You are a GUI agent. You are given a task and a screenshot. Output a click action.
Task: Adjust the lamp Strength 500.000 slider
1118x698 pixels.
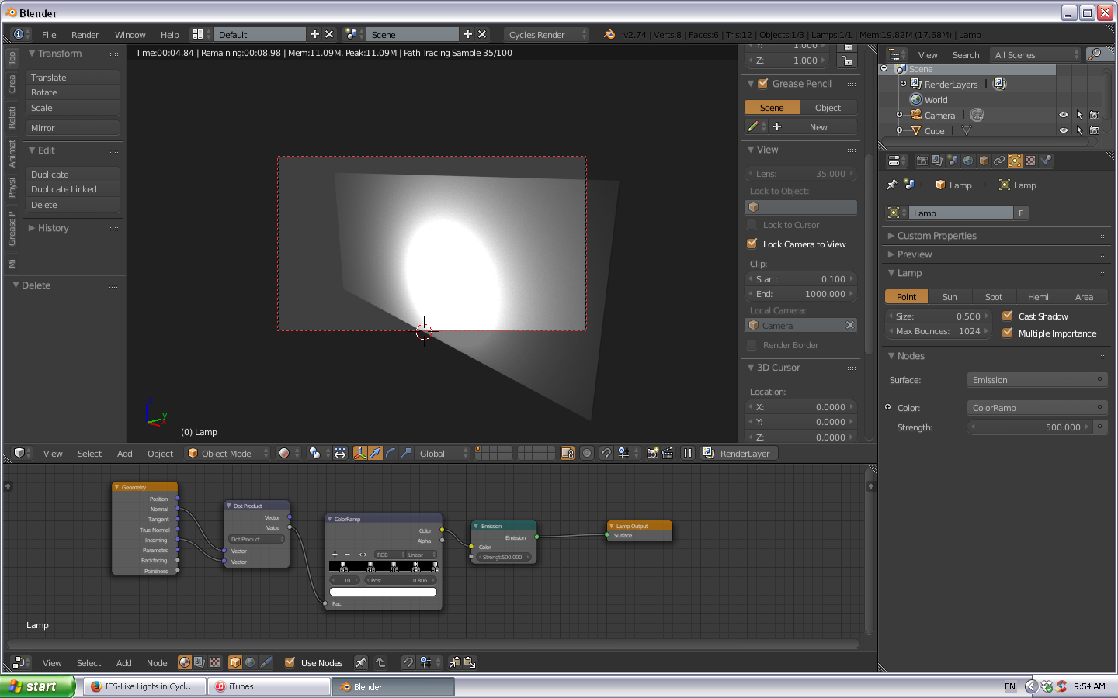tap(1030, 427)
